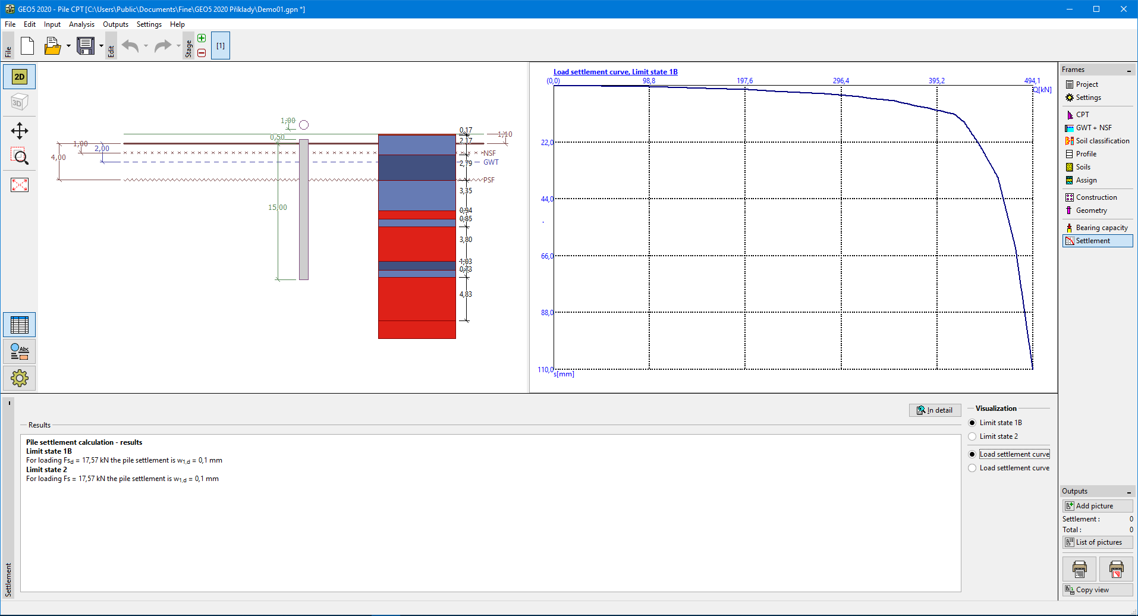Screen dimensions: 1138x616
Task: Switch to the 2D view mode
Action: click(20, 77)
